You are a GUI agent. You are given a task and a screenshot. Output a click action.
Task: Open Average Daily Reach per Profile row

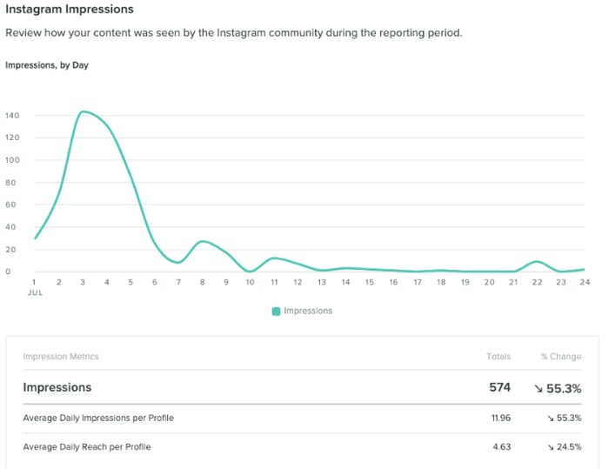tap(87, 447)
